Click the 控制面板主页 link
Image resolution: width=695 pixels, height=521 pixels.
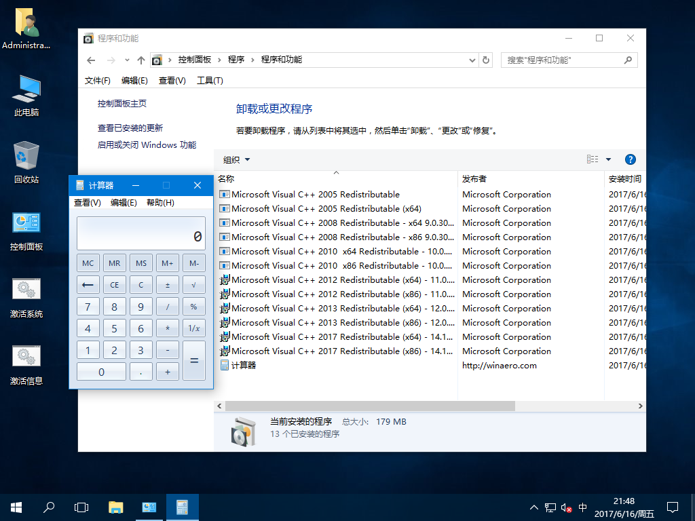tap(122, 104)
